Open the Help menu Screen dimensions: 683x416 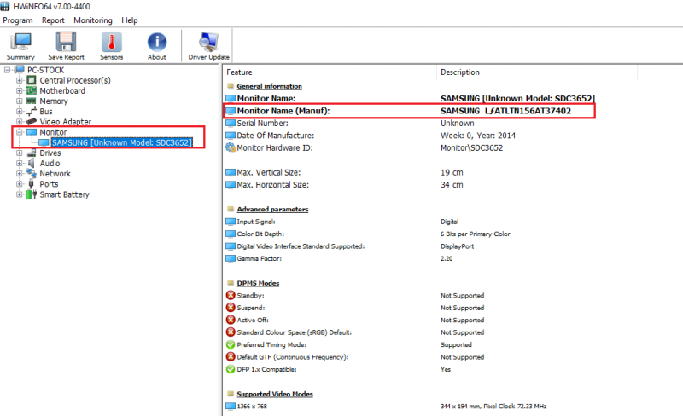pyautogui.click(x=130, y=20)
